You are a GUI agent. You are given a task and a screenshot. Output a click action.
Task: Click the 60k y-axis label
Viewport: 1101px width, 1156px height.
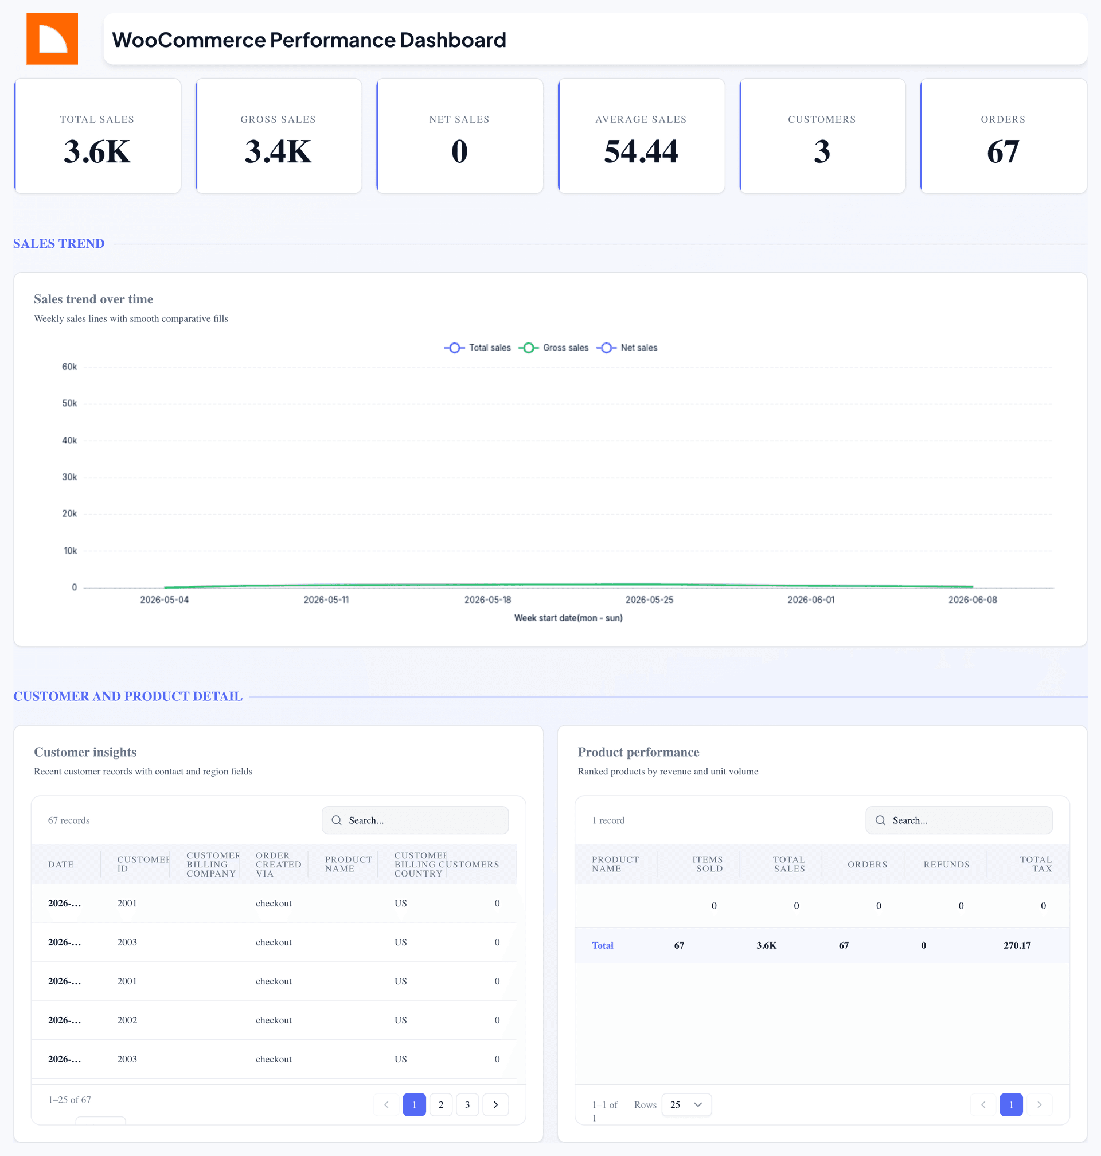click(x=69, y=367)
